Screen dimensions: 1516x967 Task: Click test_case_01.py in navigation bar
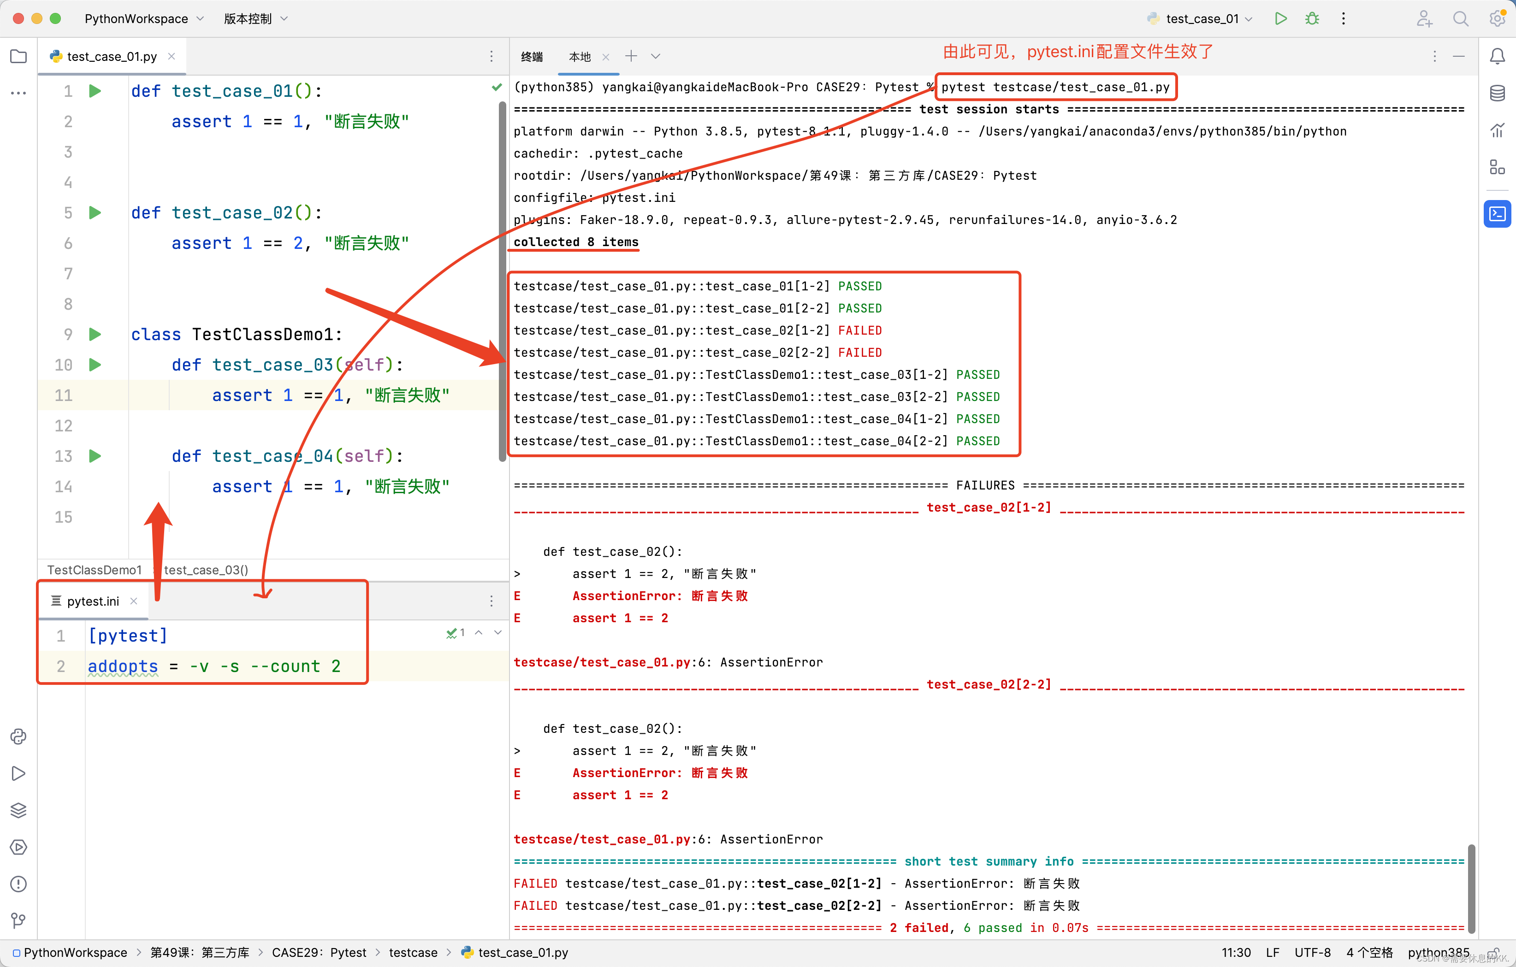[x=515, y=953]
